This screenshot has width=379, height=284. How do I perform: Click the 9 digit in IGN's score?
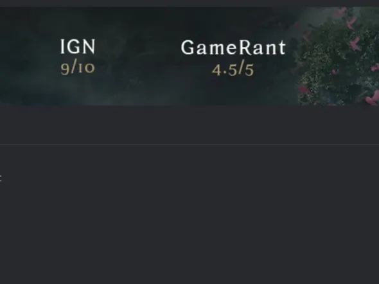pos(65,69)
